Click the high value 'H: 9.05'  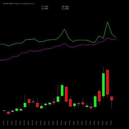pyautogui.click(x=65, y=7)
